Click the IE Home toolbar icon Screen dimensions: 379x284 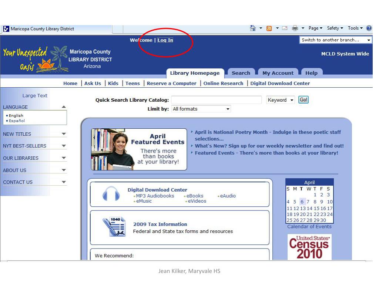[252, 28]
